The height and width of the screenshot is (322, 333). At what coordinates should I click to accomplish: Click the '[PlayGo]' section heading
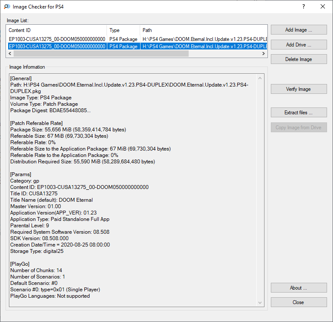(x=20, y=264)
